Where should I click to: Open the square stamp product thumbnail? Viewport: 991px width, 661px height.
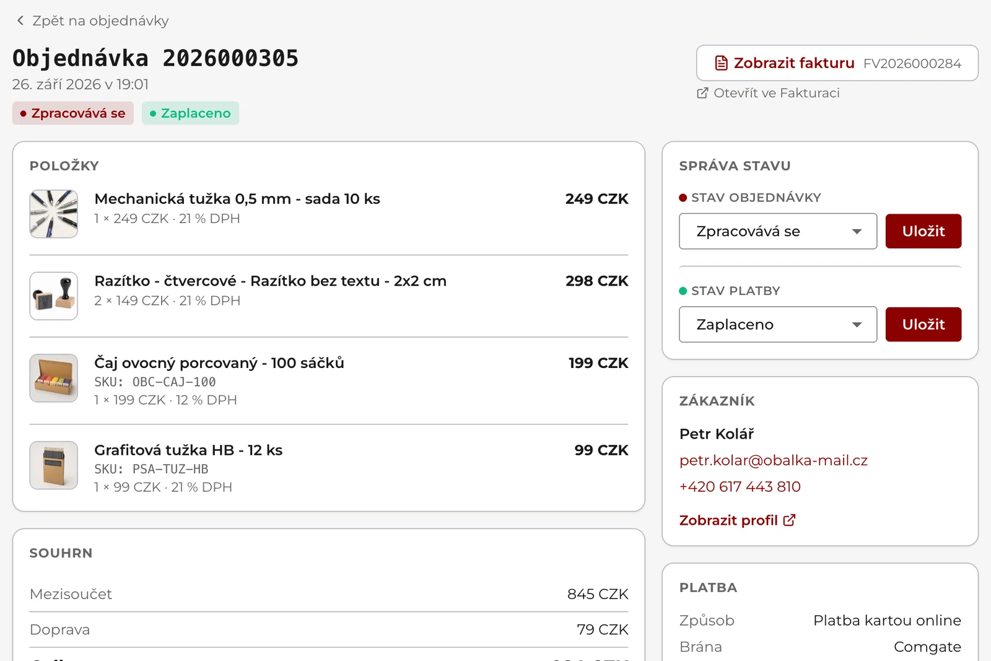pyautogui.click(x=54, y=296)
